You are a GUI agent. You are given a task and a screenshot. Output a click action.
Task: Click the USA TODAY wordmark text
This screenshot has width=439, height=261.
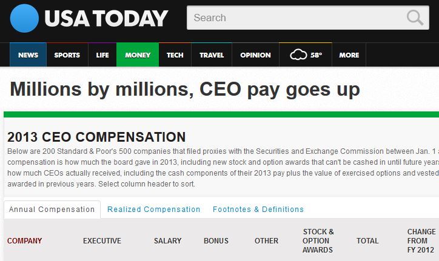pos(106,19)
